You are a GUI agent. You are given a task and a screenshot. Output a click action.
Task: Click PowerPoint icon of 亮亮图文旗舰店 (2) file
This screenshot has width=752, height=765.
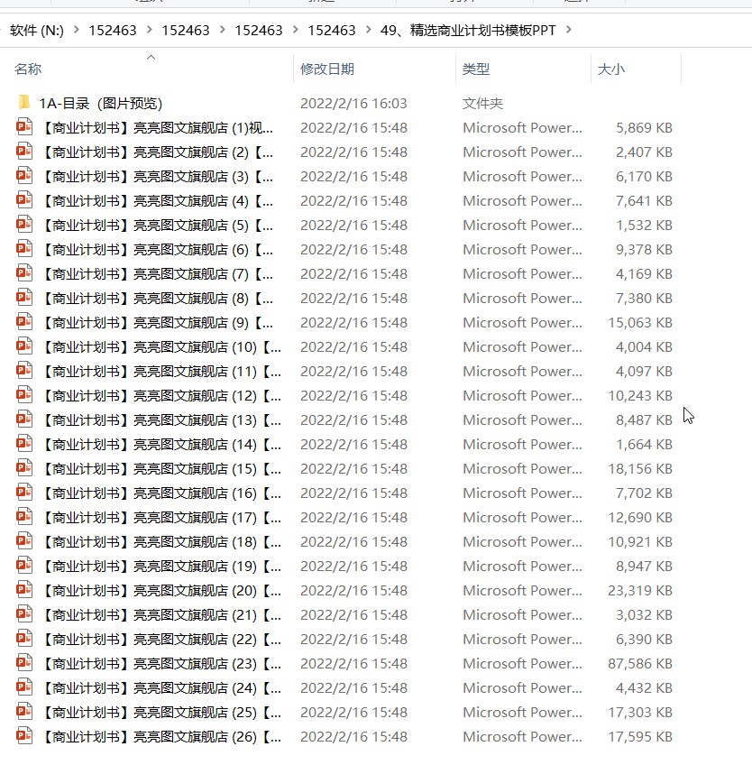24,152
